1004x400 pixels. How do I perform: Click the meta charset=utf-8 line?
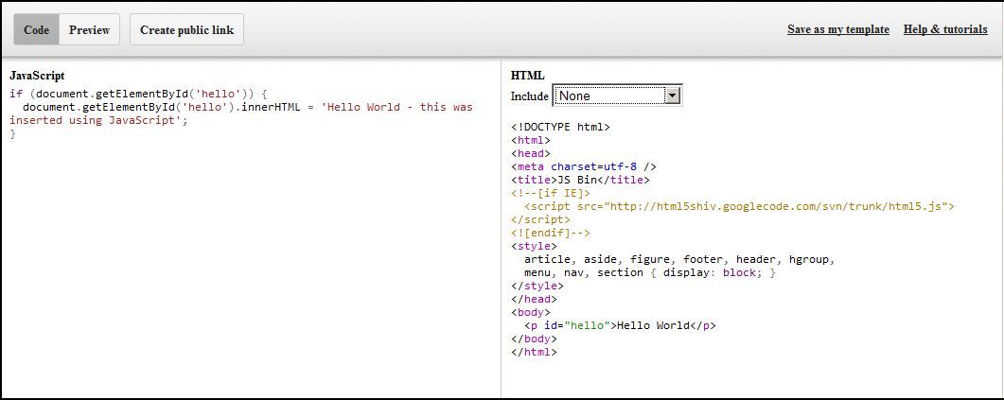[583, 167]
